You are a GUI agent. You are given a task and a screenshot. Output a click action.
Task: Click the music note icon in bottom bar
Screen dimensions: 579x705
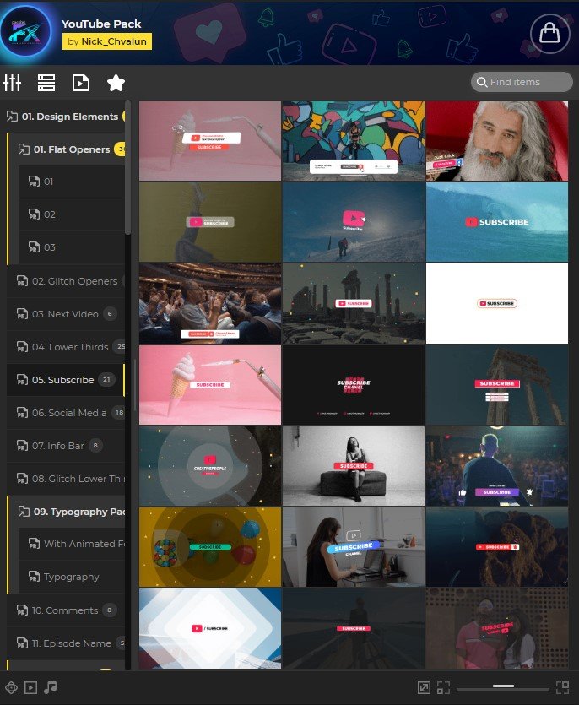pos(51,688)
